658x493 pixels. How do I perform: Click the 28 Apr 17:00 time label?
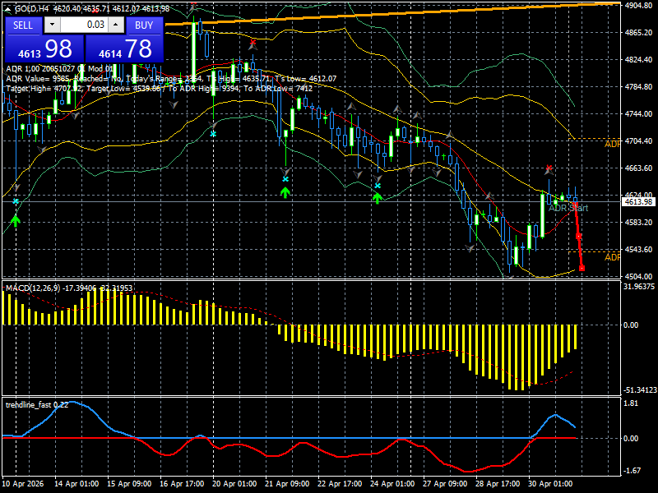tap(498, 483)
